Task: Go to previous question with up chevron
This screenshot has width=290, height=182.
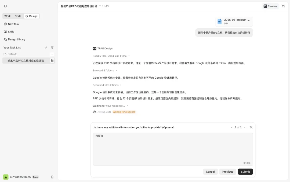Action: pyautogui.click(x=231, y=128)
